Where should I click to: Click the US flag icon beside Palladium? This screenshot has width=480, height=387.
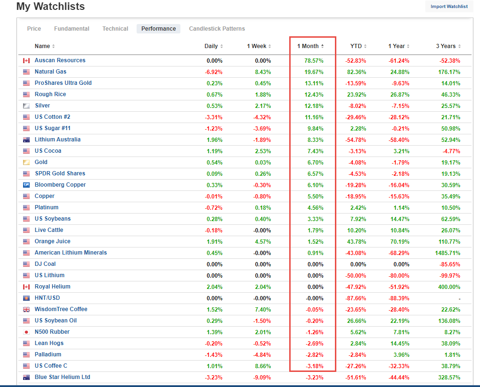[x=26, y=355]
